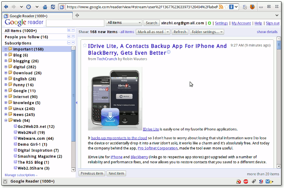Star the IDrive Lite article
This screenshot has width=284, height=188.
[x=85, y=45]
